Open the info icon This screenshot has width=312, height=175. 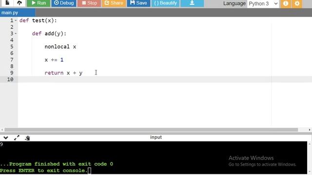286,3
